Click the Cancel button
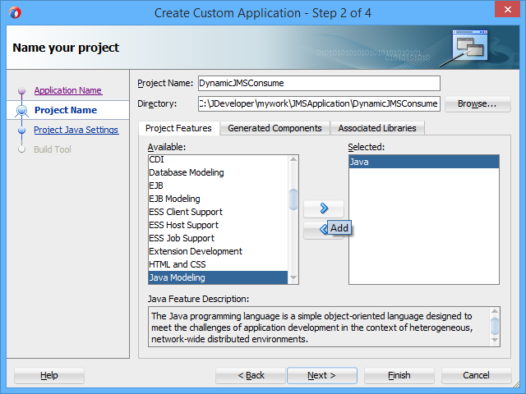Viewport: 526px width, 394px height. point(476,375)
